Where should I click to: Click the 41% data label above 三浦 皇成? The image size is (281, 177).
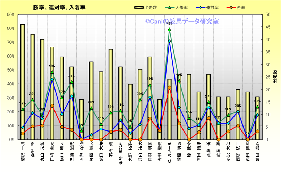point(71,76)
